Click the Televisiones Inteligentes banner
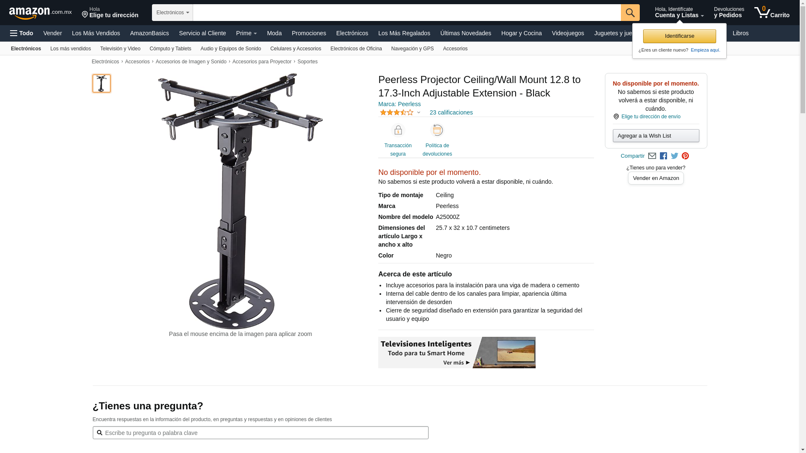Image resolution: width=806 pixels, height=453 pixels. [x=457, y=352]
